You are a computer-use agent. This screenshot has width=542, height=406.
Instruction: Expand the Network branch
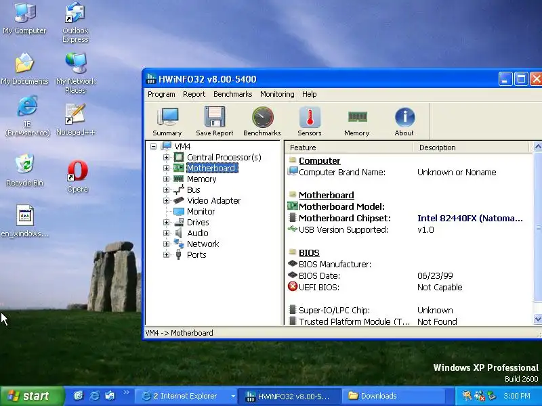166,244
